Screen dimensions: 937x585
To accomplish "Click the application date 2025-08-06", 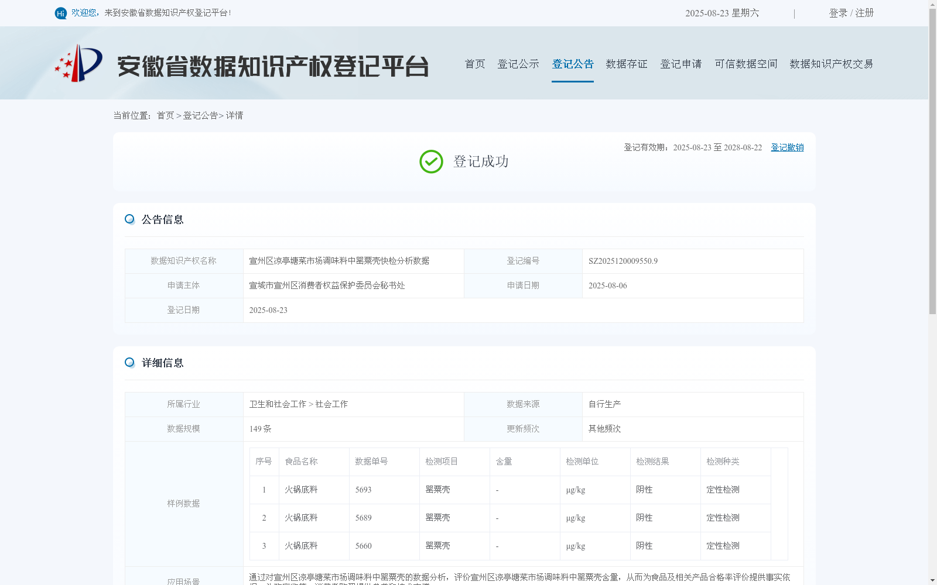I will click(608, 285).
